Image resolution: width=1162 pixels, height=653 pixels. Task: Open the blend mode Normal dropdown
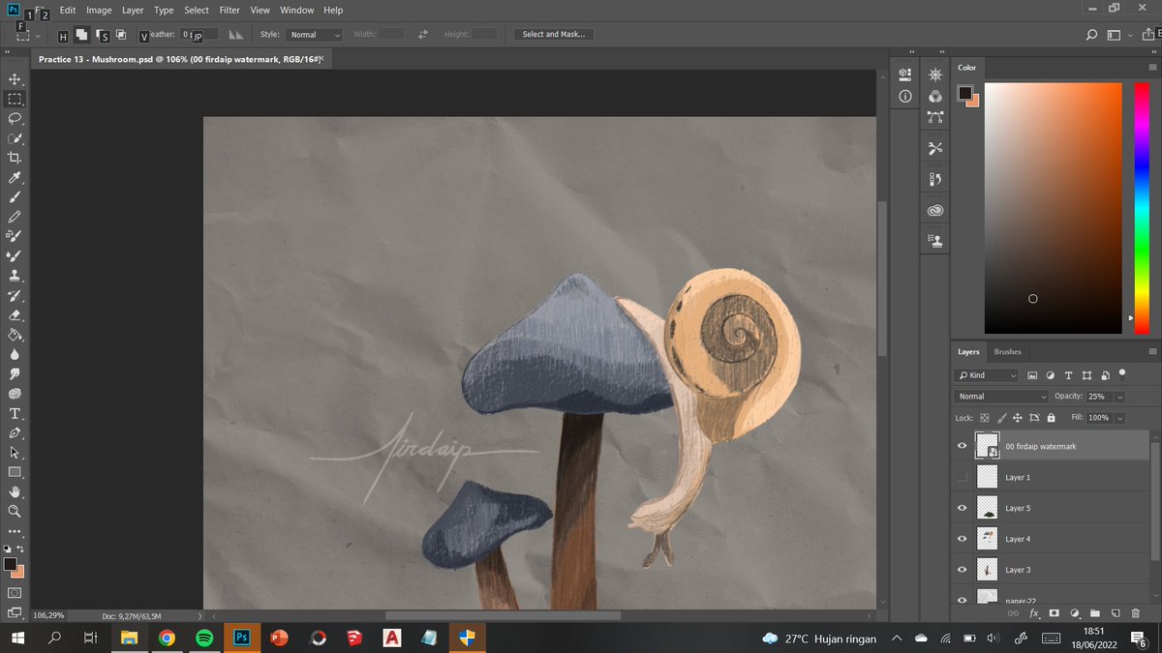click(x=1001, y=397)
